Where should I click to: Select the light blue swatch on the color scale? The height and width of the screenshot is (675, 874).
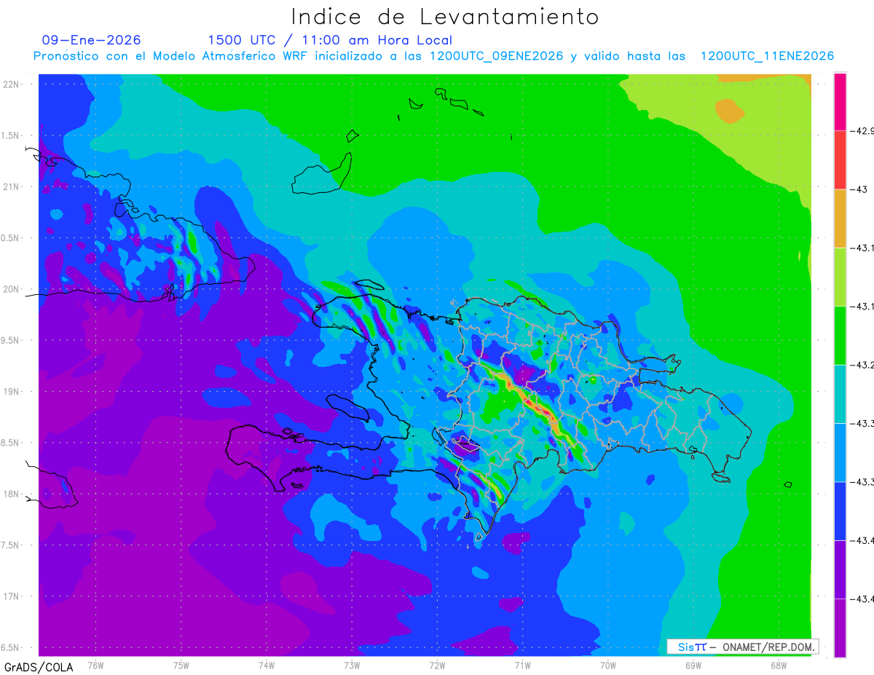click(840, 452)
